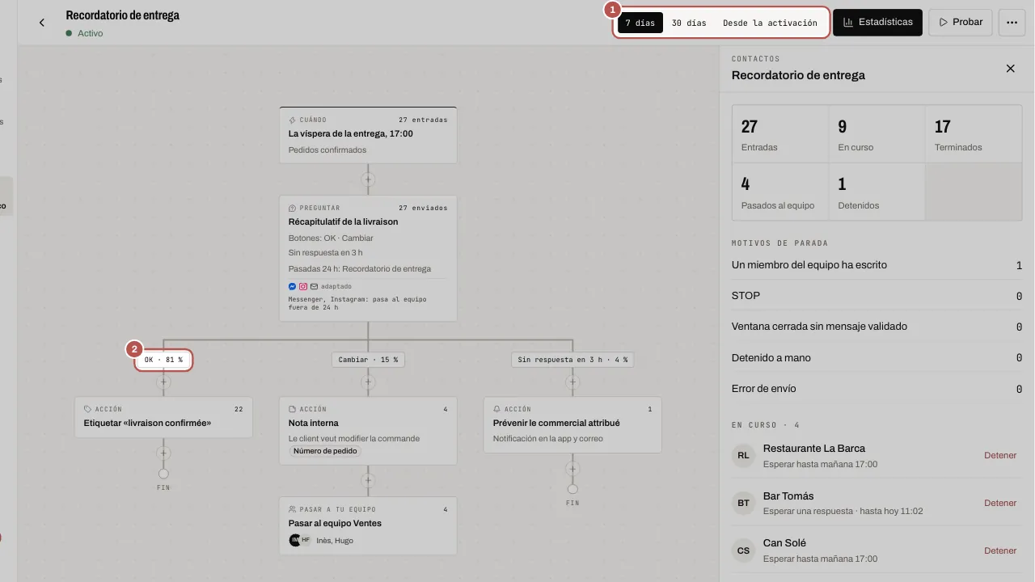Switch period to Desde la activación
This screenshot has height=582, width=1035.
770,23
